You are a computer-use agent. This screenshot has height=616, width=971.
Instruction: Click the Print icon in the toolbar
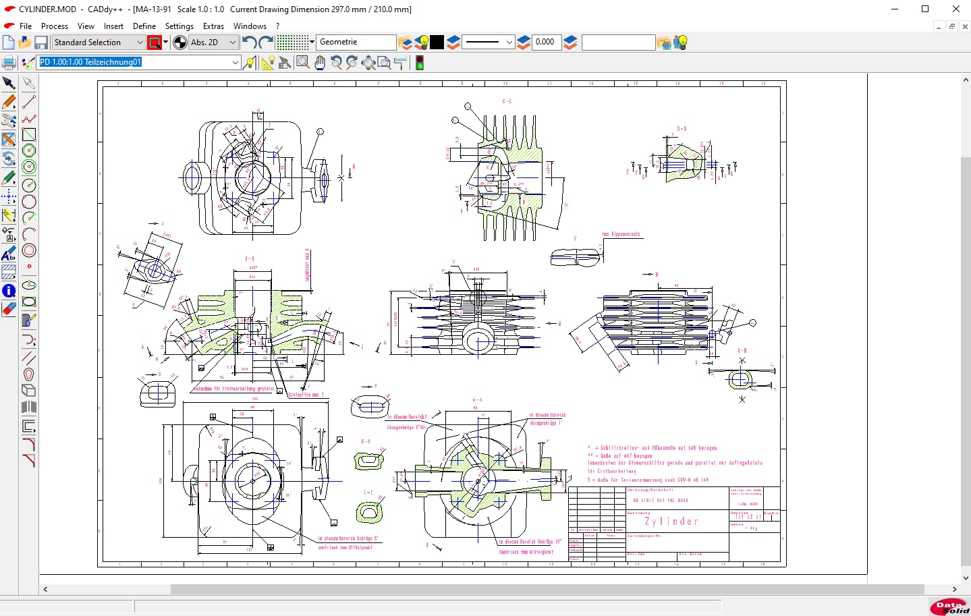pyautogui.click(x=9, y=63)
